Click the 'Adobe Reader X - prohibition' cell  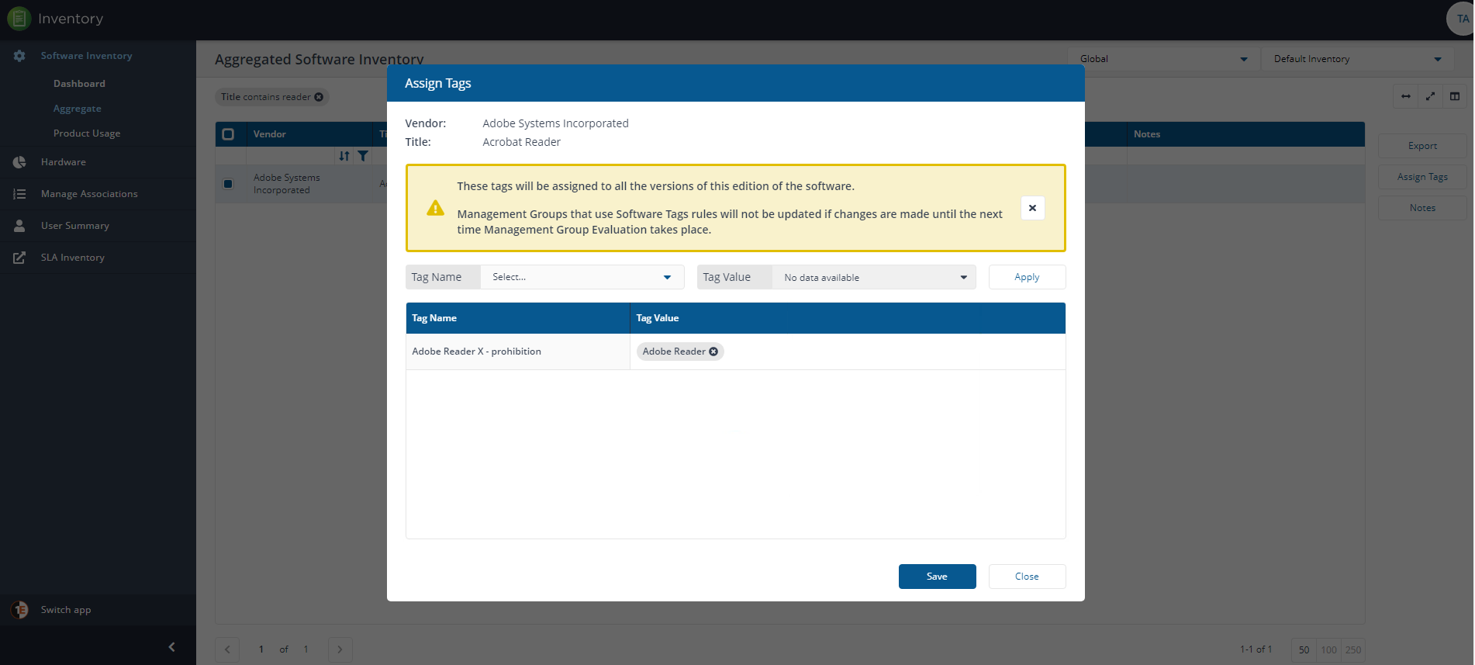tap(518, 352)
